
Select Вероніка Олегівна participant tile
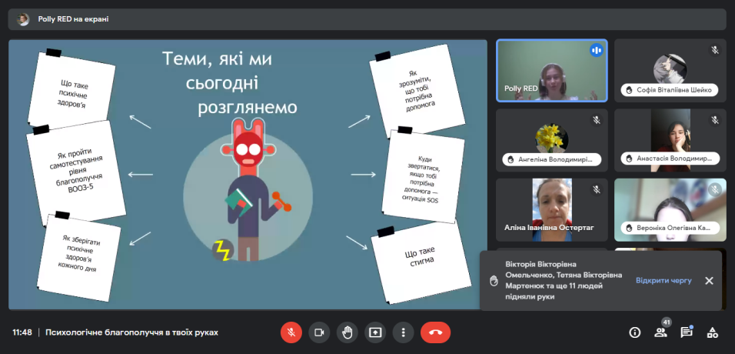pos(670,210)
